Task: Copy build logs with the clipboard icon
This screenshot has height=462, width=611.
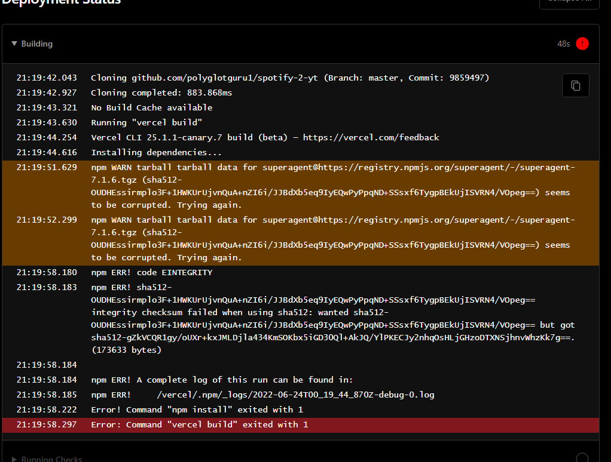Action: pos(576,85)
